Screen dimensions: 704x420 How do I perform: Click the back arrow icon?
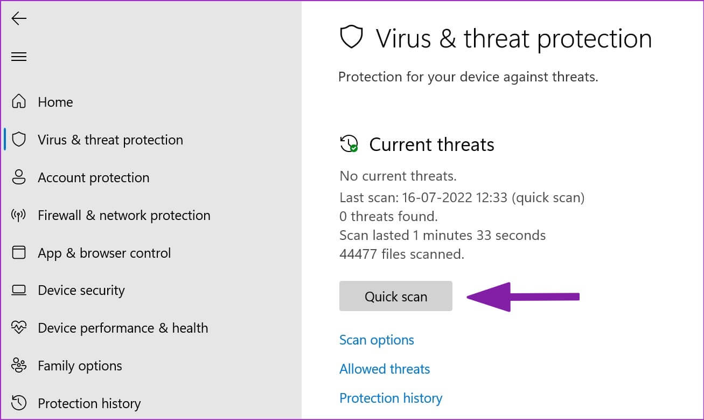19,19
